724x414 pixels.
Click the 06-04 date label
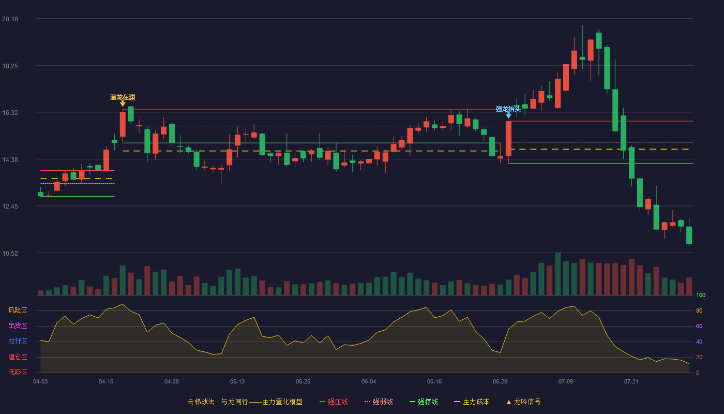coord(369,381)
